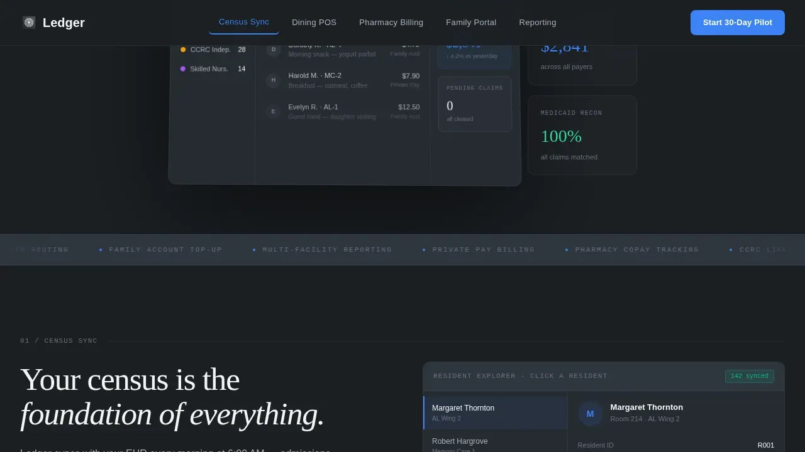
Task: Open the Pharmacy Billing nav item
Action: (391, 23)
